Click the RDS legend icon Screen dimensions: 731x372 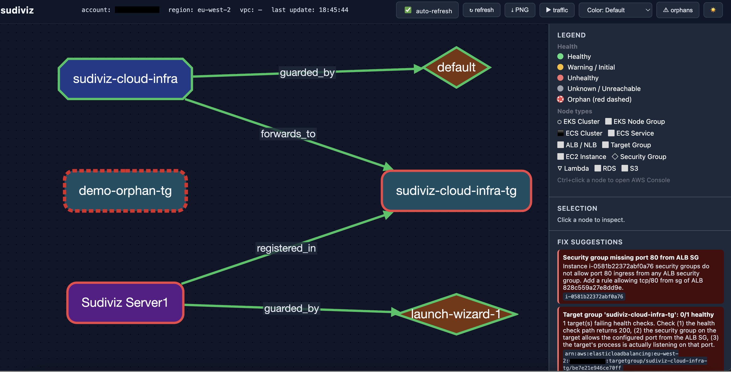coord(598,169)
